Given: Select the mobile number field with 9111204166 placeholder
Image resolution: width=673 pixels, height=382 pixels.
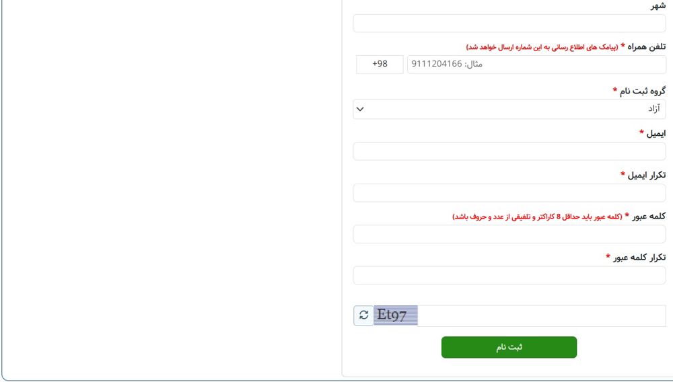Looking at the screenshot, I should (x=536, y=65).
